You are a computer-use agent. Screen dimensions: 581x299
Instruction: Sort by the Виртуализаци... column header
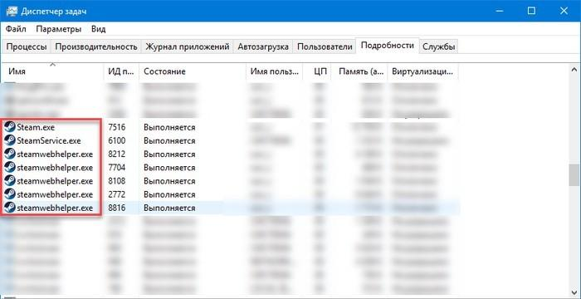tap(422, 71)
